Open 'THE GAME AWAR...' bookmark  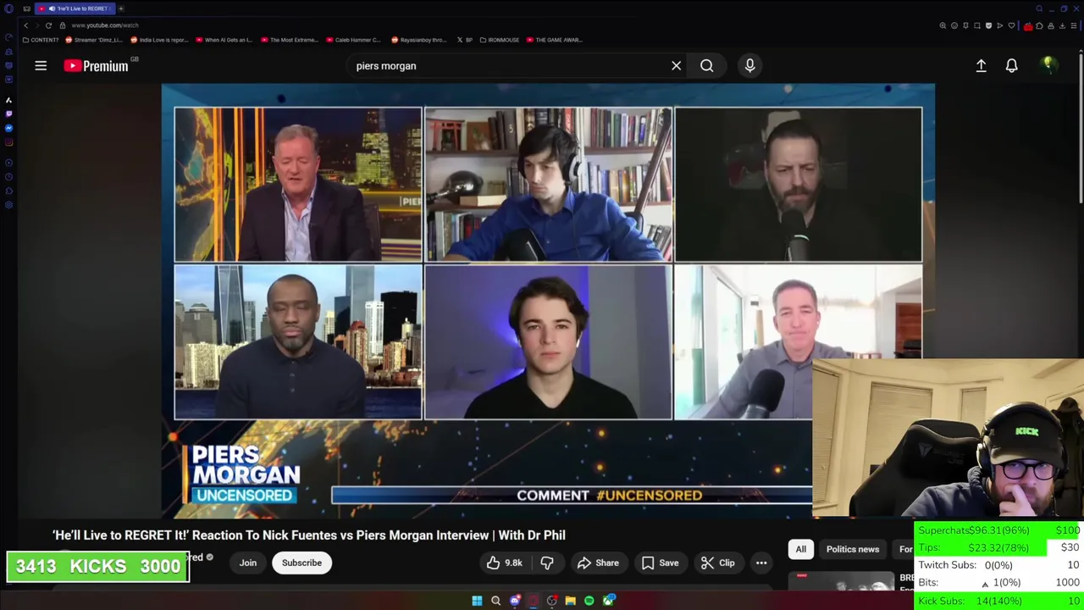pyautogui.click(x=555, y=40)
